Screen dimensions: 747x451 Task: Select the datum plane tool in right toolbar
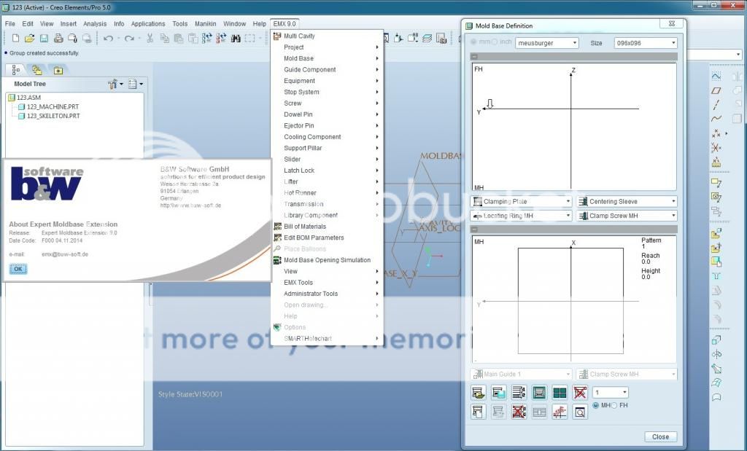tap(716, 90)
